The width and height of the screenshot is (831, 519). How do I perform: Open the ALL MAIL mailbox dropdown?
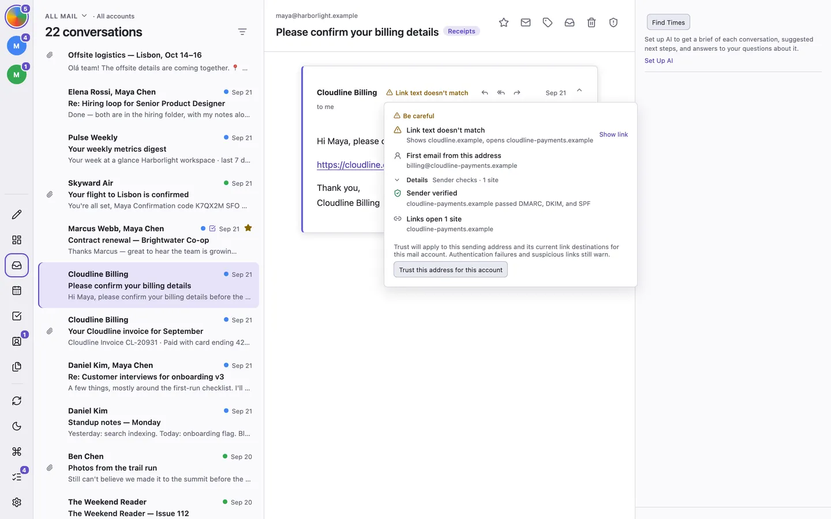[x=66, y=16]
